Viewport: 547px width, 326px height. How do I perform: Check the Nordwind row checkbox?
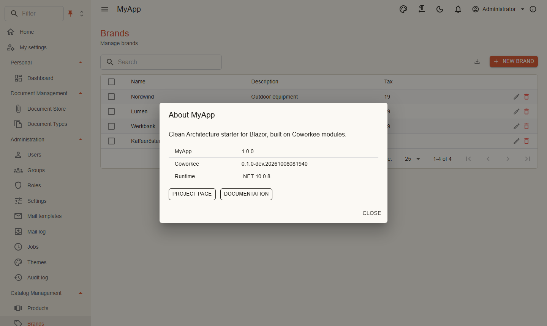click(111, 97)
